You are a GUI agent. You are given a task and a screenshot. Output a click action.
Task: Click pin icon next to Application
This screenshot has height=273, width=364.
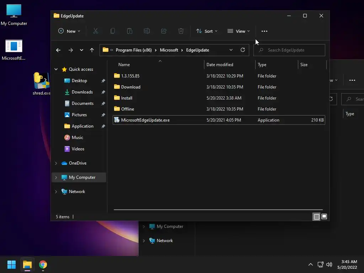(x=103, y=126)
